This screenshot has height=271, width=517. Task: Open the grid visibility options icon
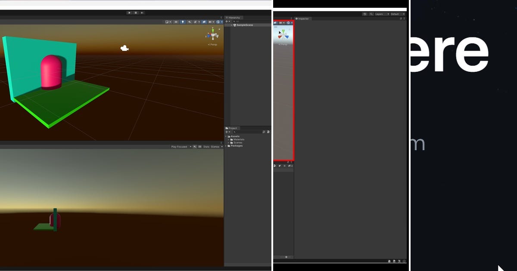click(x=210, y=22)
